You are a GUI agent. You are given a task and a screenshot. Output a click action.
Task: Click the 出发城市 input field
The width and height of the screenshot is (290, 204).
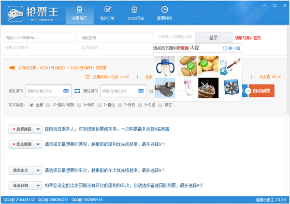(x=48, y=91)
